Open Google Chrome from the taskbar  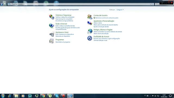coord(43,96)
